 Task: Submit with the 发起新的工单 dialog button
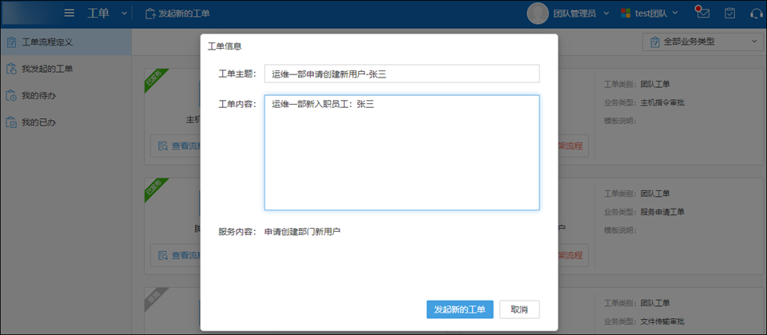click(x=460, y=309)
